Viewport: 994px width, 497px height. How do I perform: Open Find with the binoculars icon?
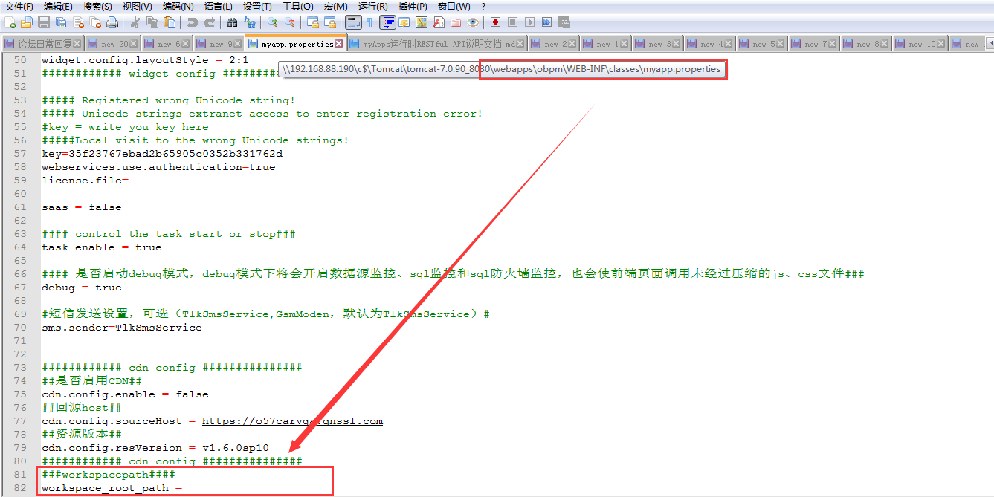[x=232, y=22]
